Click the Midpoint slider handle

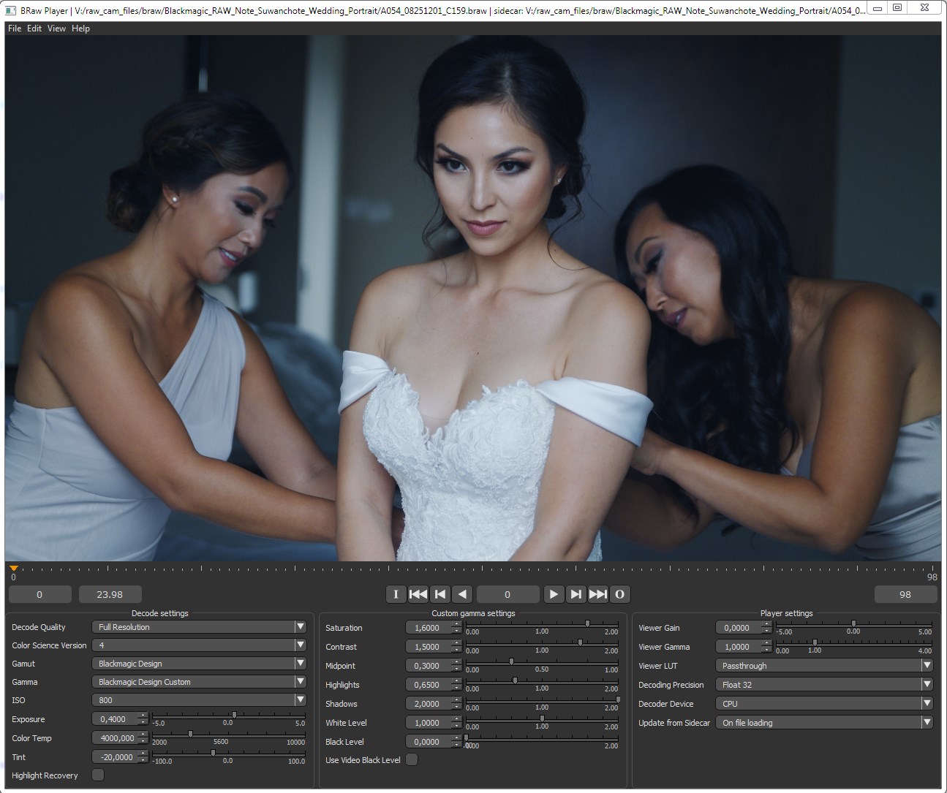(511, 661)
